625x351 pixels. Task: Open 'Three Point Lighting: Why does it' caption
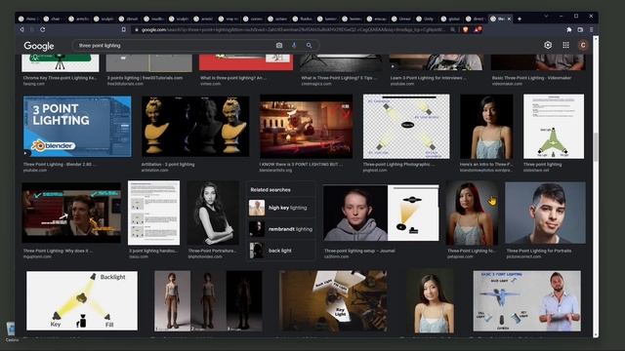point(58,251)
